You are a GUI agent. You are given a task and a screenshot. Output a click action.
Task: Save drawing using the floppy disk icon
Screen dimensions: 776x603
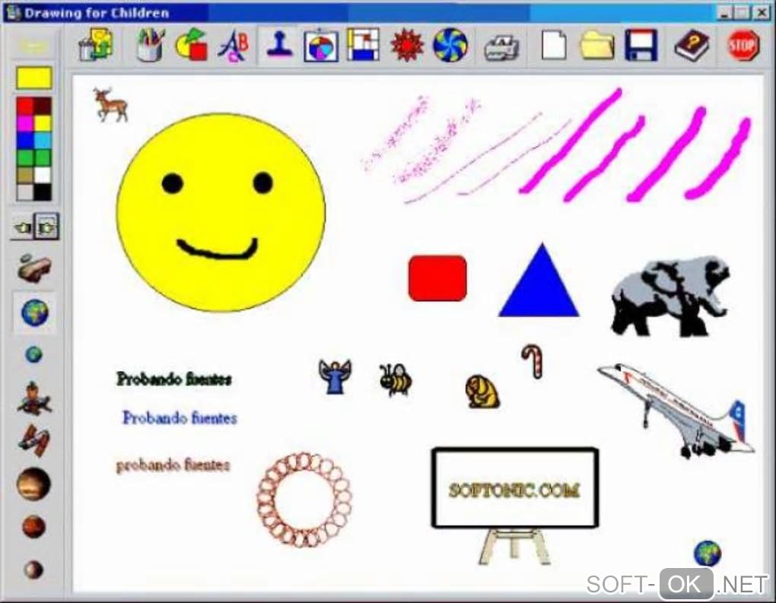pos(641,45)
